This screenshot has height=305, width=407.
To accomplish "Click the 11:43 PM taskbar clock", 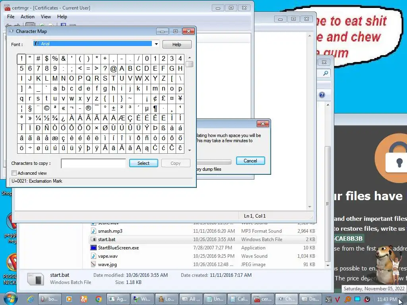I will click(x=387, y=299).
